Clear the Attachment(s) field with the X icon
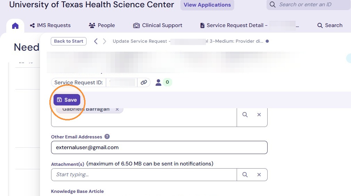This screenshot has width=351, height=196. click(259, 174)
